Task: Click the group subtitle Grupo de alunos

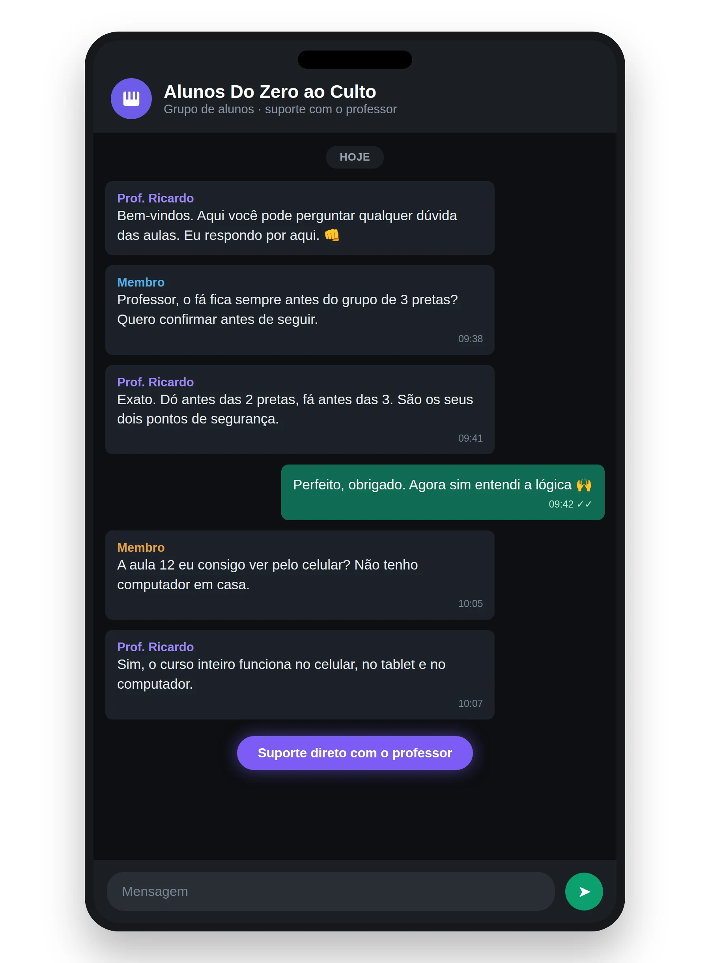Action: [209, 109]
